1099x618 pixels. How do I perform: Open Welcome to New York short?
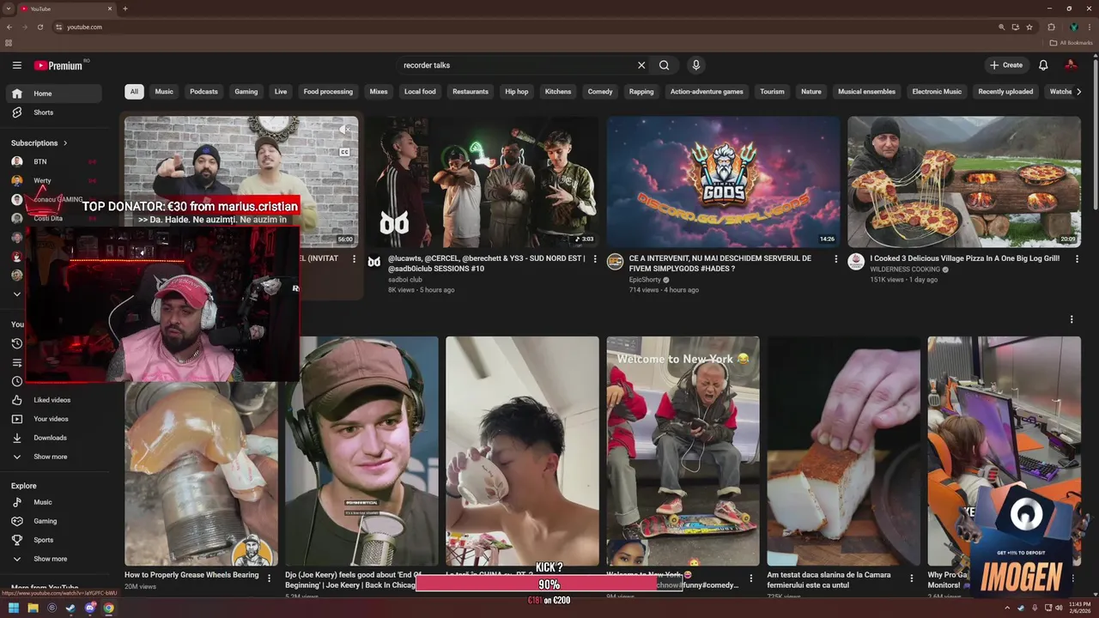click(683, 451)
